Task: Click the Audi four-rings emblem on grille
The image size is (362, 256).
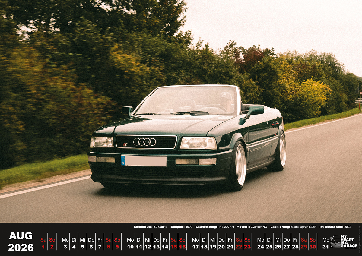Action: click(x=144, y=142)
